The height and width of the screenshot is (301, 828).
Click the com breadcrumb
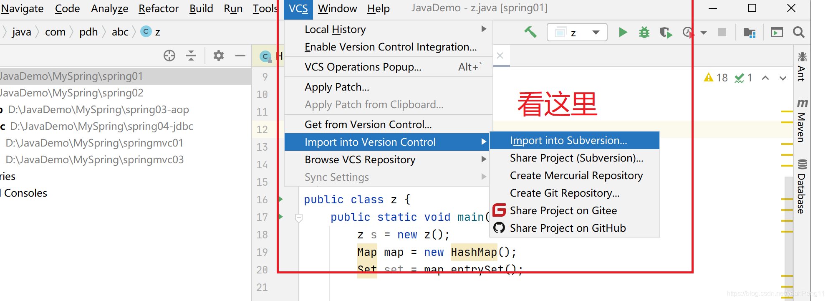coord(55,32)
